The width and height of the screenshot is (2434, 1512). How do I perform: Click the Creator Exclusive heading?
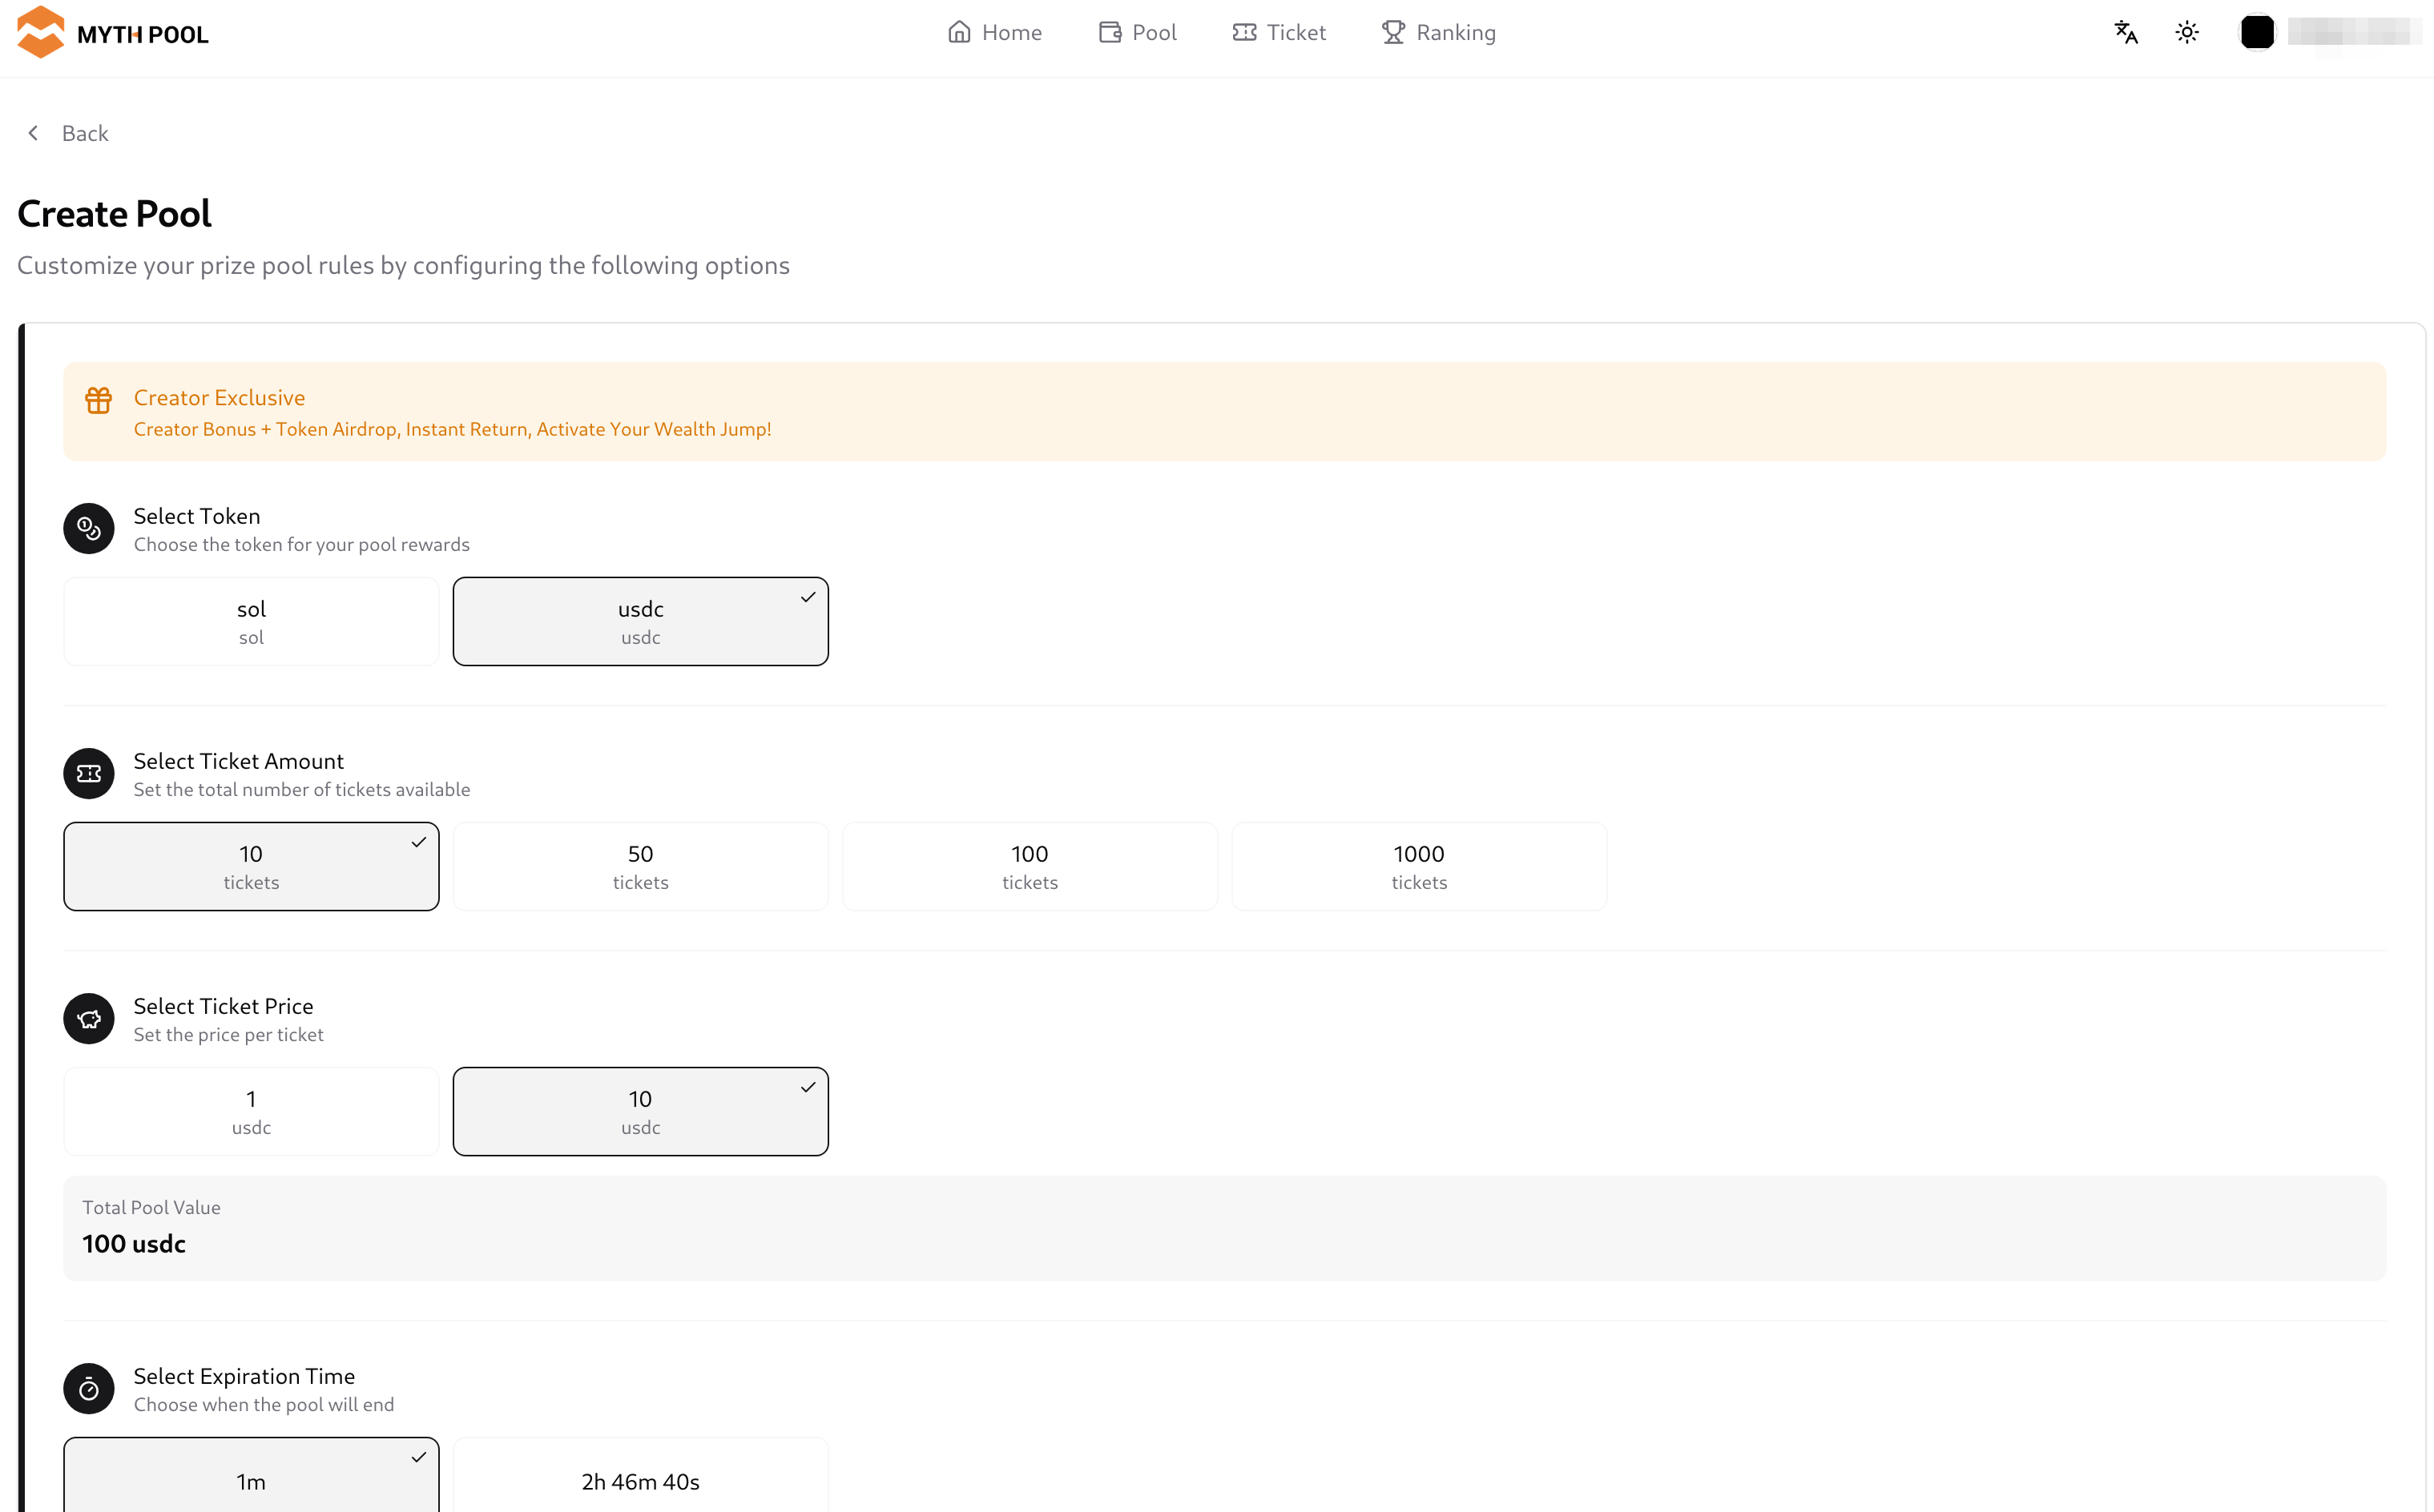click(x=219, y=398)
